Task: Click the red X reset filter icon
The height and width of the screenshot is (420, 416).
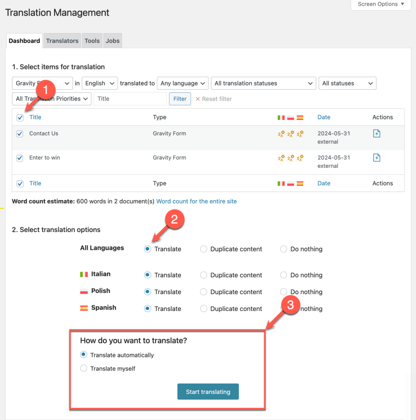Action: (198, 98)
